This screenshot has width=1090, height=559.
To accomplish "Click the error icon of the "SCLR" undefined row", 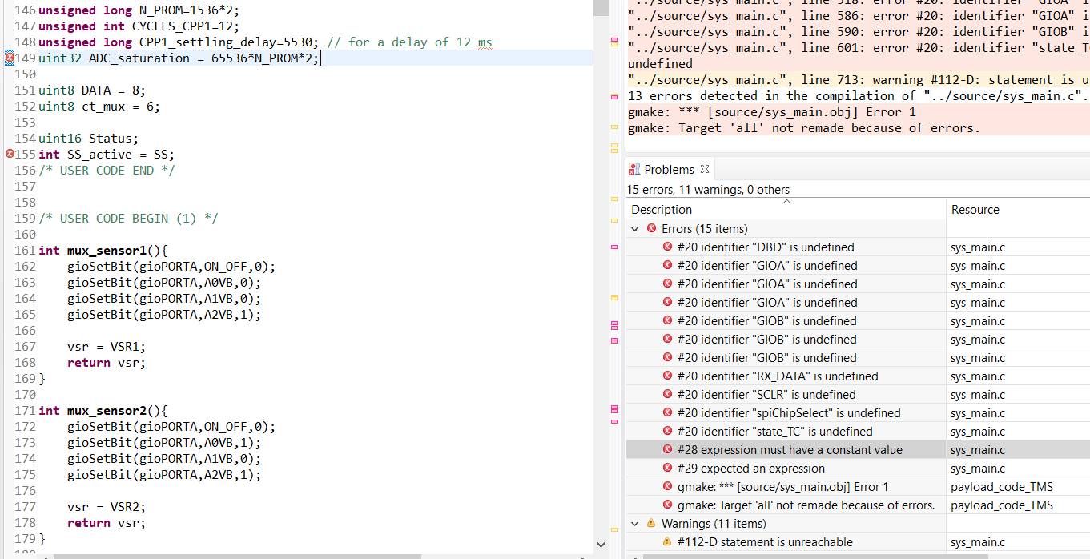I will tap(667, 394).
